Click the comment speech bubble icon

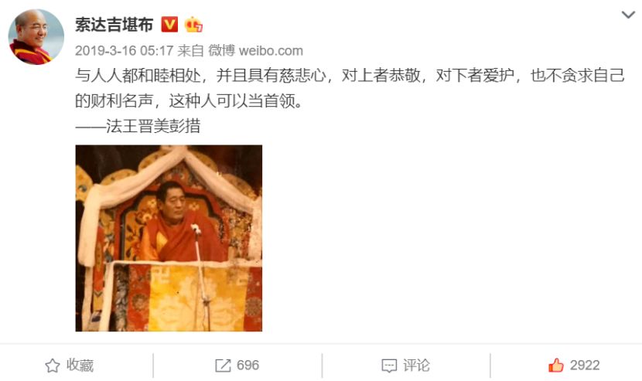point(389,366)
